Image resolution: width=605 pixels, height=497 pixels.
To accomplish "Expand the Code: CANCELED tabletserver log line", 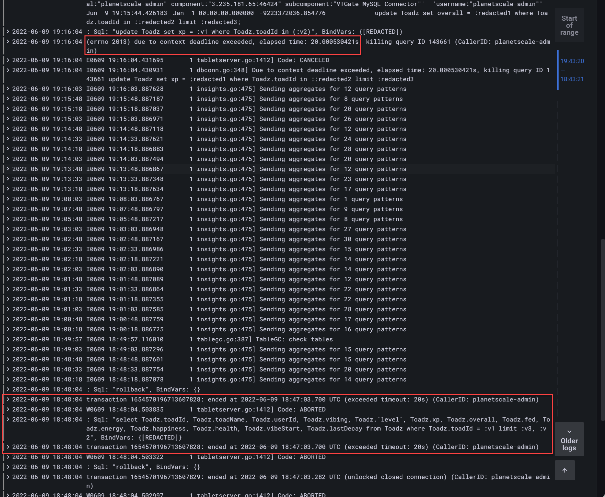I will [x=7, y=60].
